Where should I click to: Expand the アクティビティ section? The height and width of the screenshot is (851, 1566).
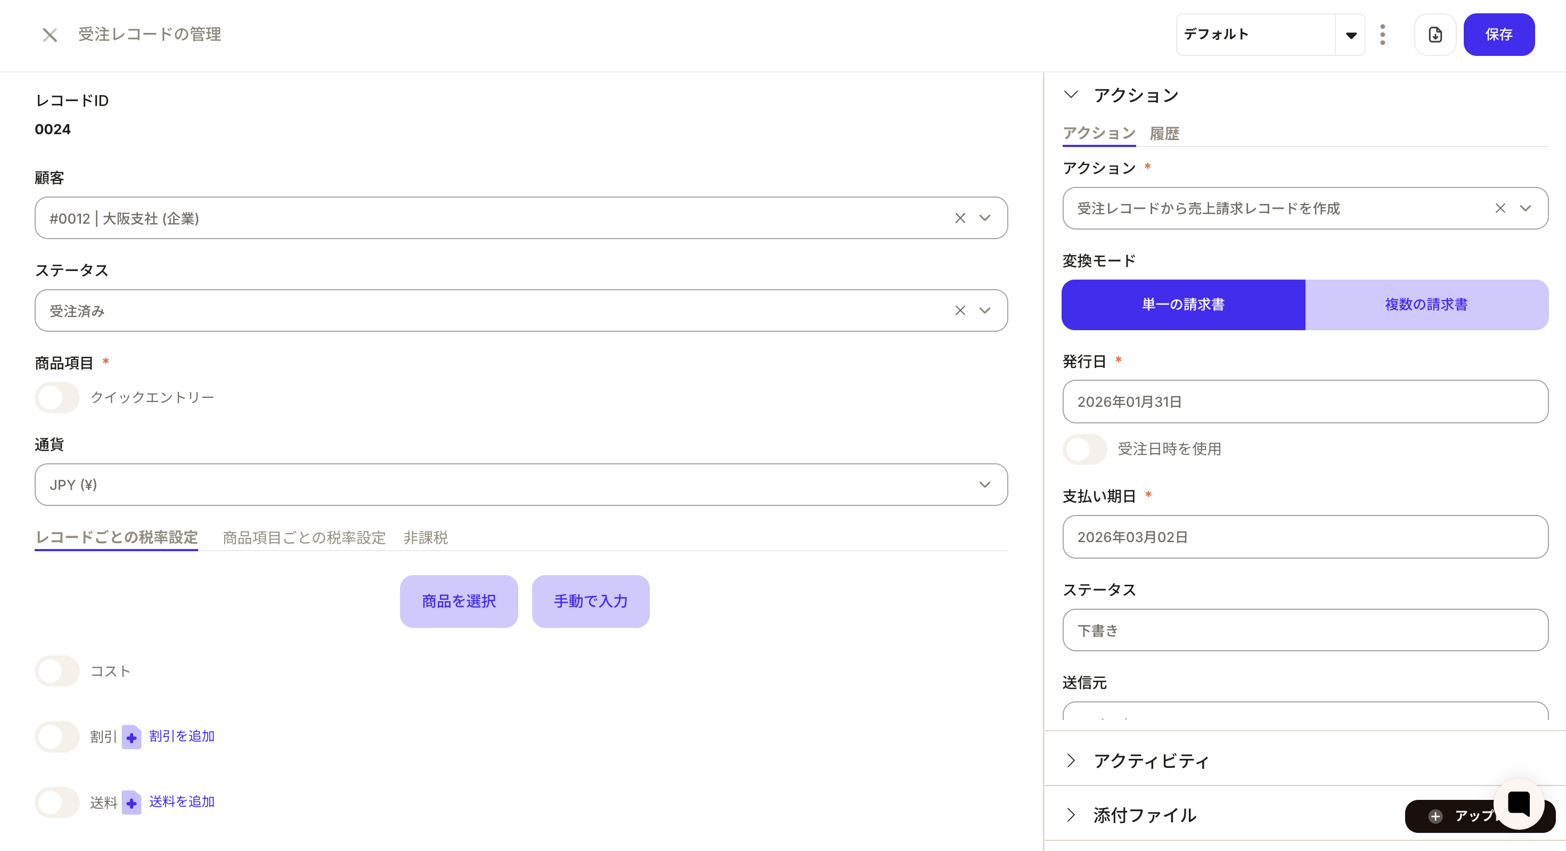(x=1150, y=760)
